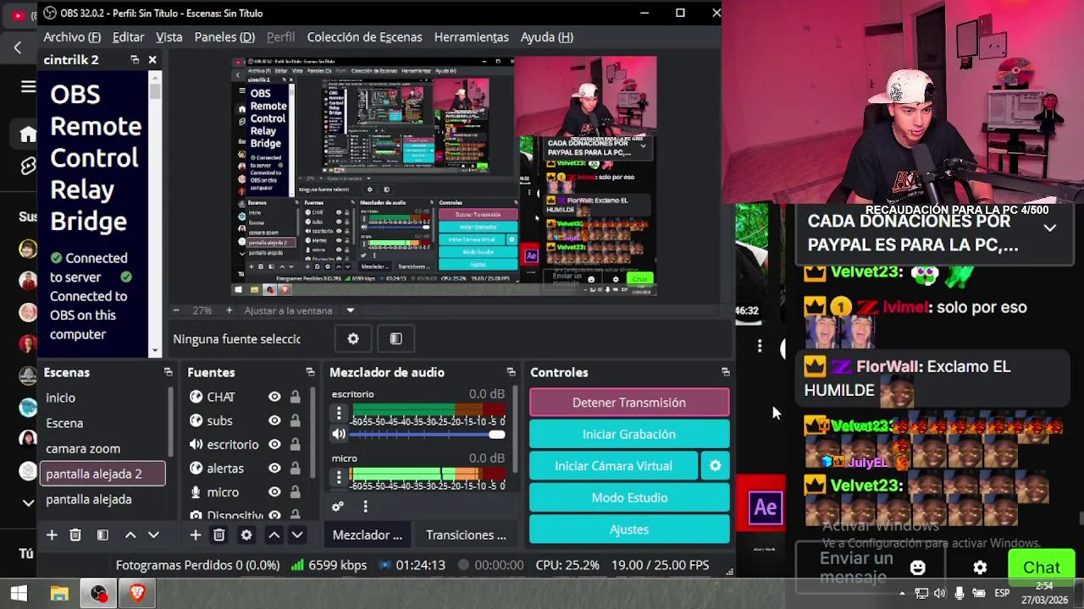Zoom in preview with plus button
The image size is (1084, 609).
[229, 310]
